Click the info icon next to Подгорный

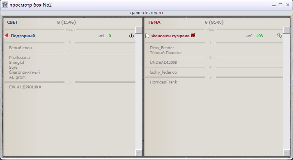pyautogui.click(x=131, y=36)
